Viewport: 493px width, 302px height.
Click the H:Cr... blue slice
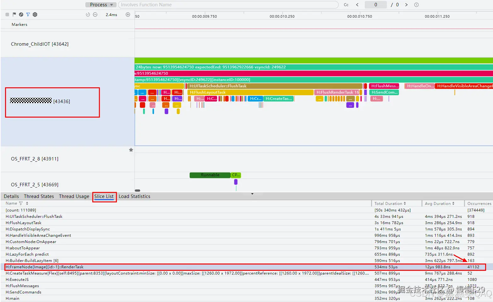[x=255, y=99]
